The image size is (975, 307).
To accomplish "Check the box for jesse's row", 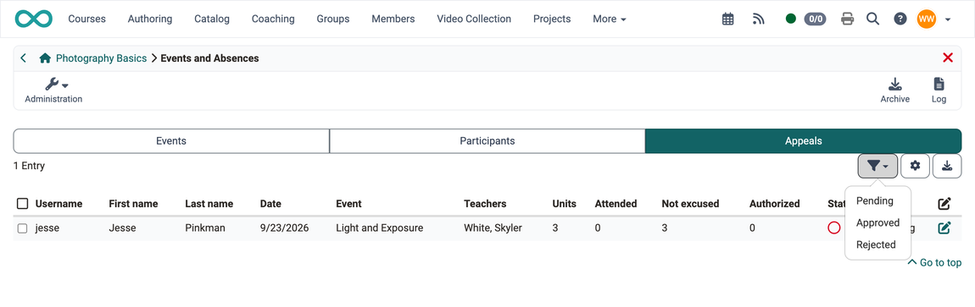I will tap(22, 228).
